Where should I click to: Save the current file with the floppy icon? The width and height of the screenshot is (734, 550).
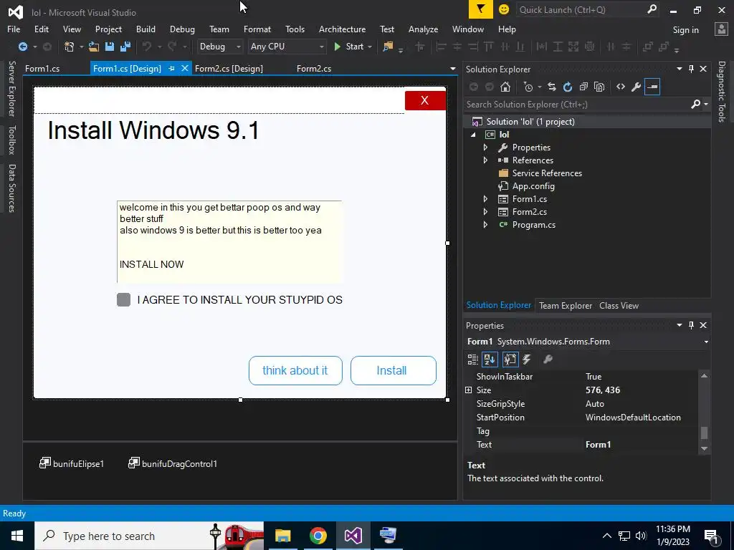[x=110, y=47]
